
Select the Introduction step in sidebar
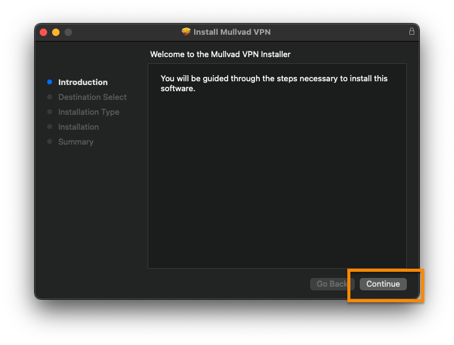click(82, 82)
